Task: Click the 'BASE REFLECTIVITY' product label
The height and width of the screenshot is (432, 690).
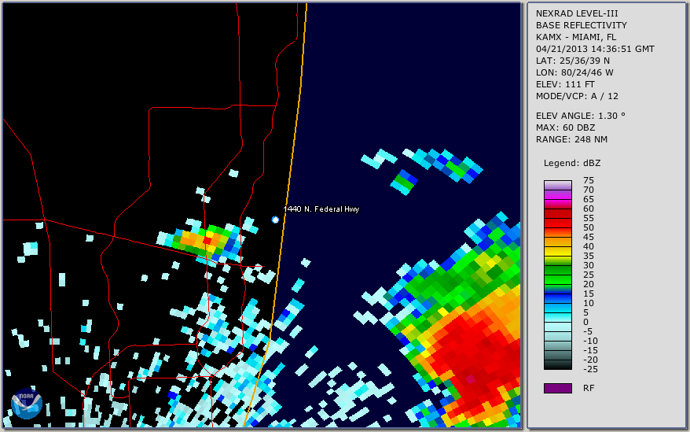Action: [x=582, y=25]
